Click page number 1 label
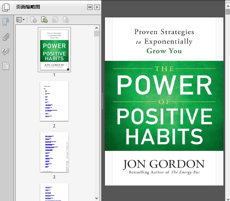 [54, 75]
